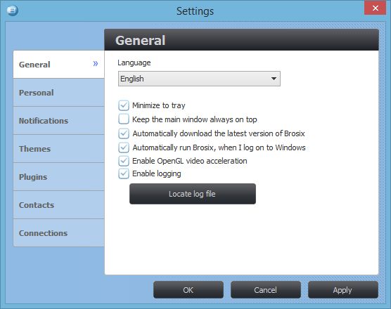Select the General settings tab
The width and height of the screenshot is (391, 309).
pos(58,65)
